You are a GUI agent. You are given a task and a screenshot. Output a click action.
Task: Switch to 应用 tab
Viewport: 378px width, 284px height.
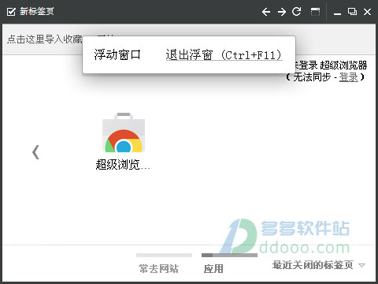(213, 268)
